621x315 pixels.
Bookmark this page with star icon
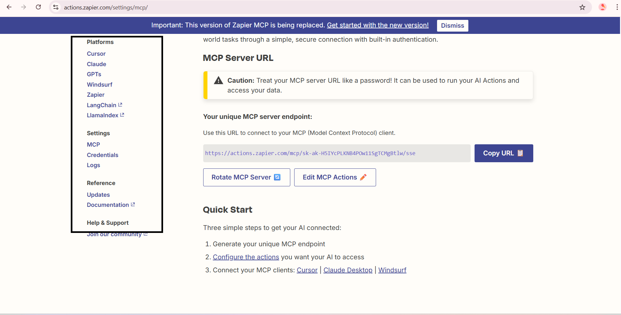tap(582, 7)
